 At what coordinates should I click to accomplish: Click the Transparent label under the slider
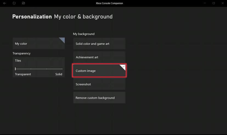tap(23, 74)
